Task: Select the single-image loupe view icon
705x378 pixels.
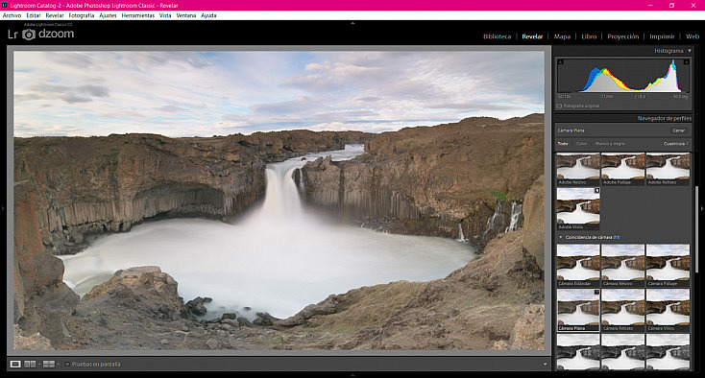Action: click(15, 364)
